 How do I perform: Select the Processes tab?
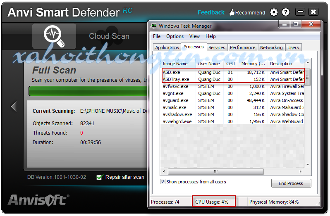[194, 47]
